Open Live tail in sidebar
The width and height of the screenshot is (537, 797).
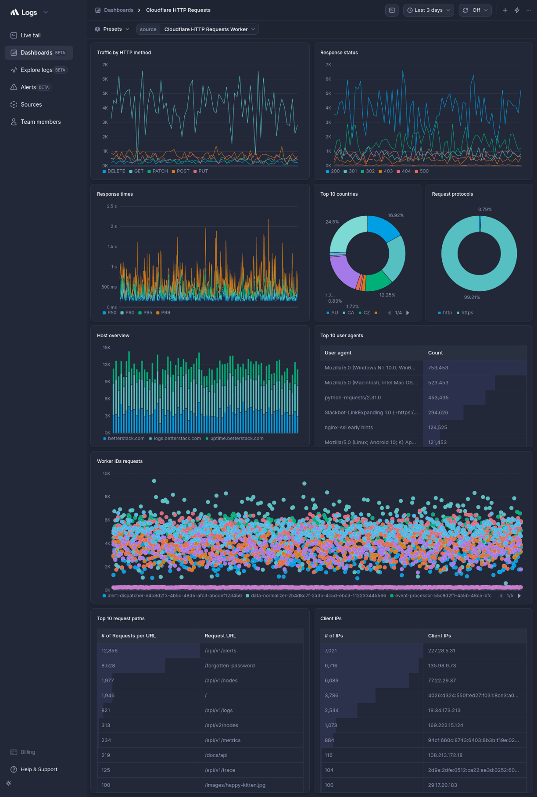coord(39,35)
